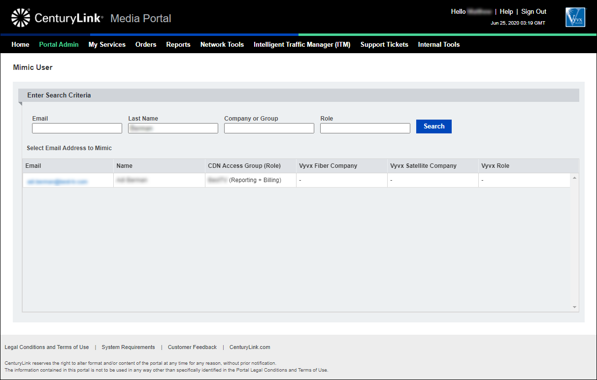Image resolution: width=597 pixels, height=380 pixels.
Task: Click the CenturyLink starburst logo
Action: coord(21,18)
